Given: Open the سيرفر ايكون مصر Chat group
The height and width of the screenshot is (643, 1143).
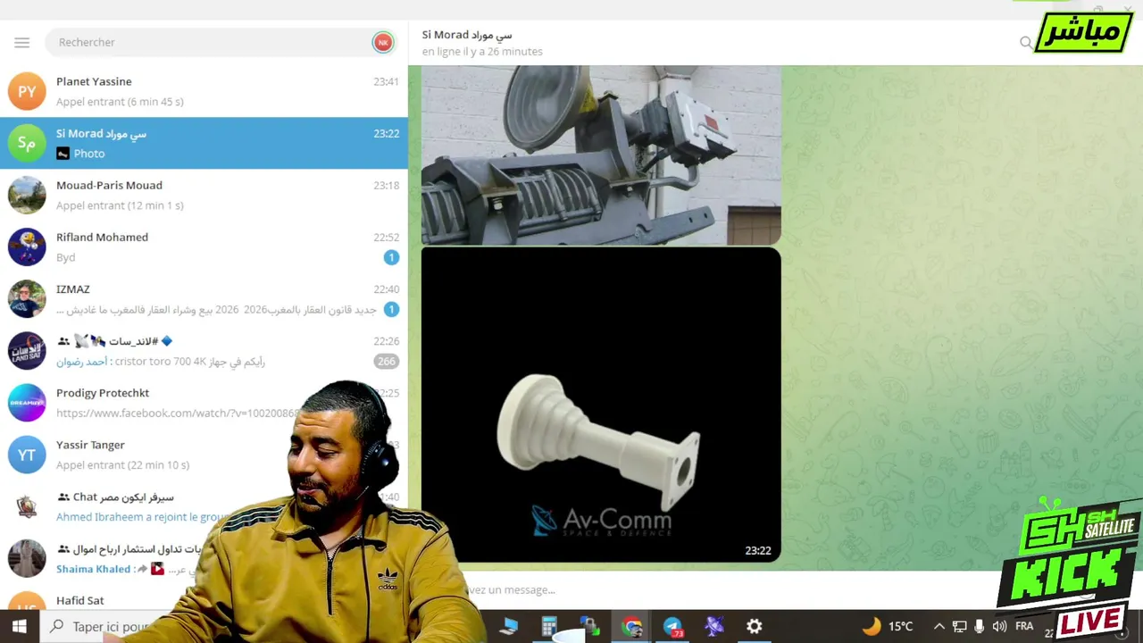Looking at the screenshot, I should click(x=204, y=506).
